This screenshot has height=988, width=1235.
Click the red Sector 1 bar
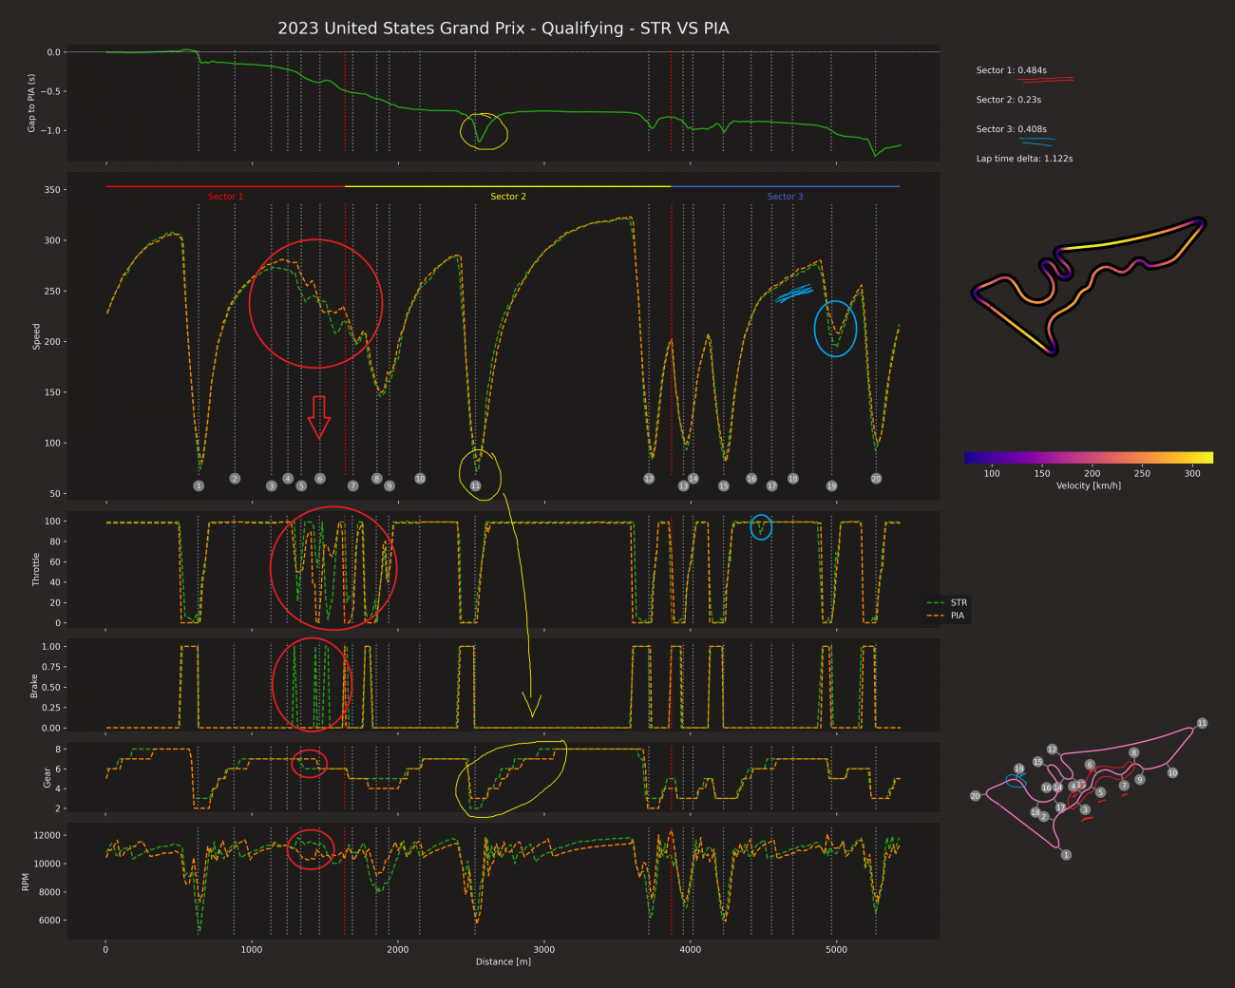pos(225,186)
